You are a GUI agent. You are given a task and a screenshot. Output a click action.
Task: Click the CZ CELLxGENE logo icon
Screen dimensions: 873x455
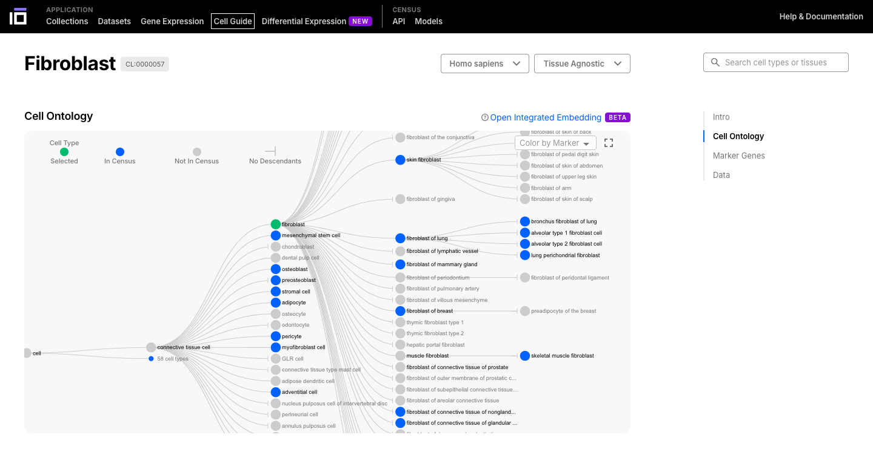(18, 16)
